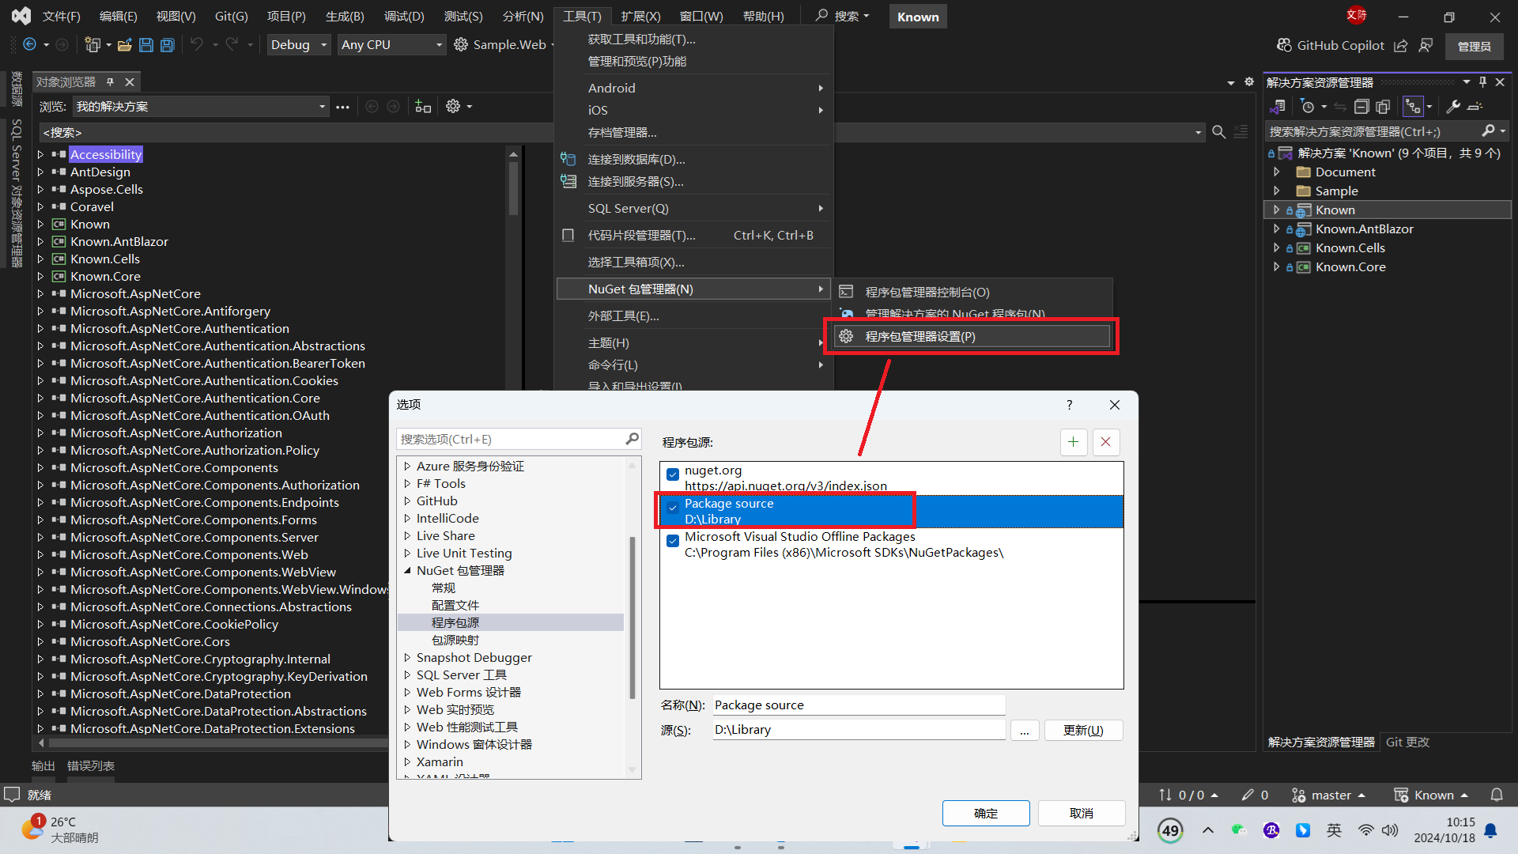This screenshot has width=1518, height=854.
Task: Open the 文件(F) menu
Action: [61, 16]
